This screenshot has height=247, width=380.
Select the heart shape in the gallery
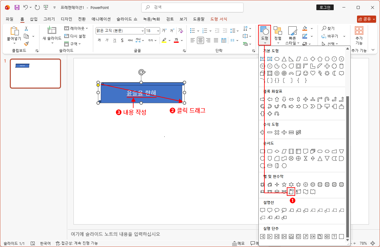313,73
